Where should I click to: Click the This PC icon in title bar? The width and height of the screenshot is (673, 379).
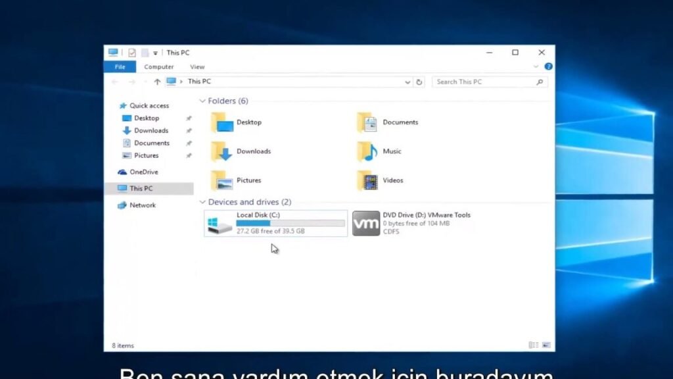[x=113, y=53]
